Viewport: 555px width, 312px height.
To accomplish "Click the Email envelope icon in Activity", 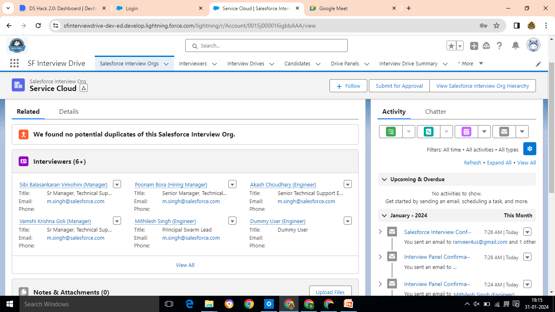I will point(504,132).
